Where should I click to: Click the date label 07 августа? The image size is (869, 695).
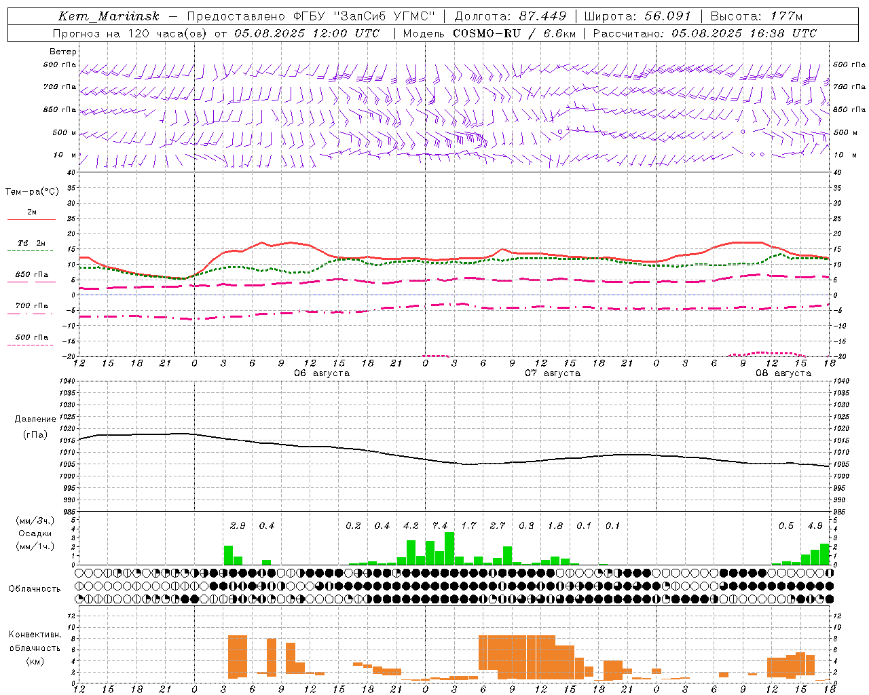coord(553,373)
